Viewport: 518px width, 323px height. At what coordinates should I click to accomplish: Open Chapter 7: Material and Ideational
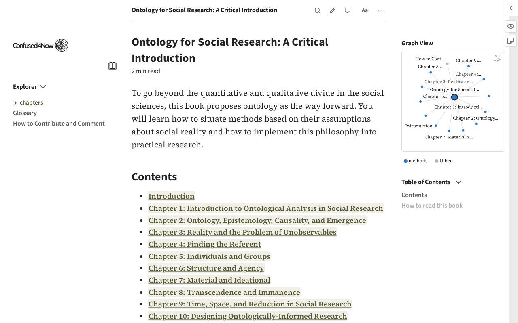tap(209, 280)
